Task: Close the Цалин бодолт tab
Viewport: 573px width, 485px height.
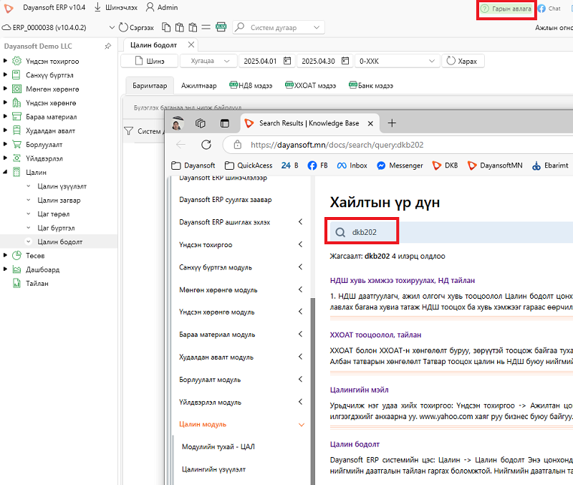Action: point(191,44)
